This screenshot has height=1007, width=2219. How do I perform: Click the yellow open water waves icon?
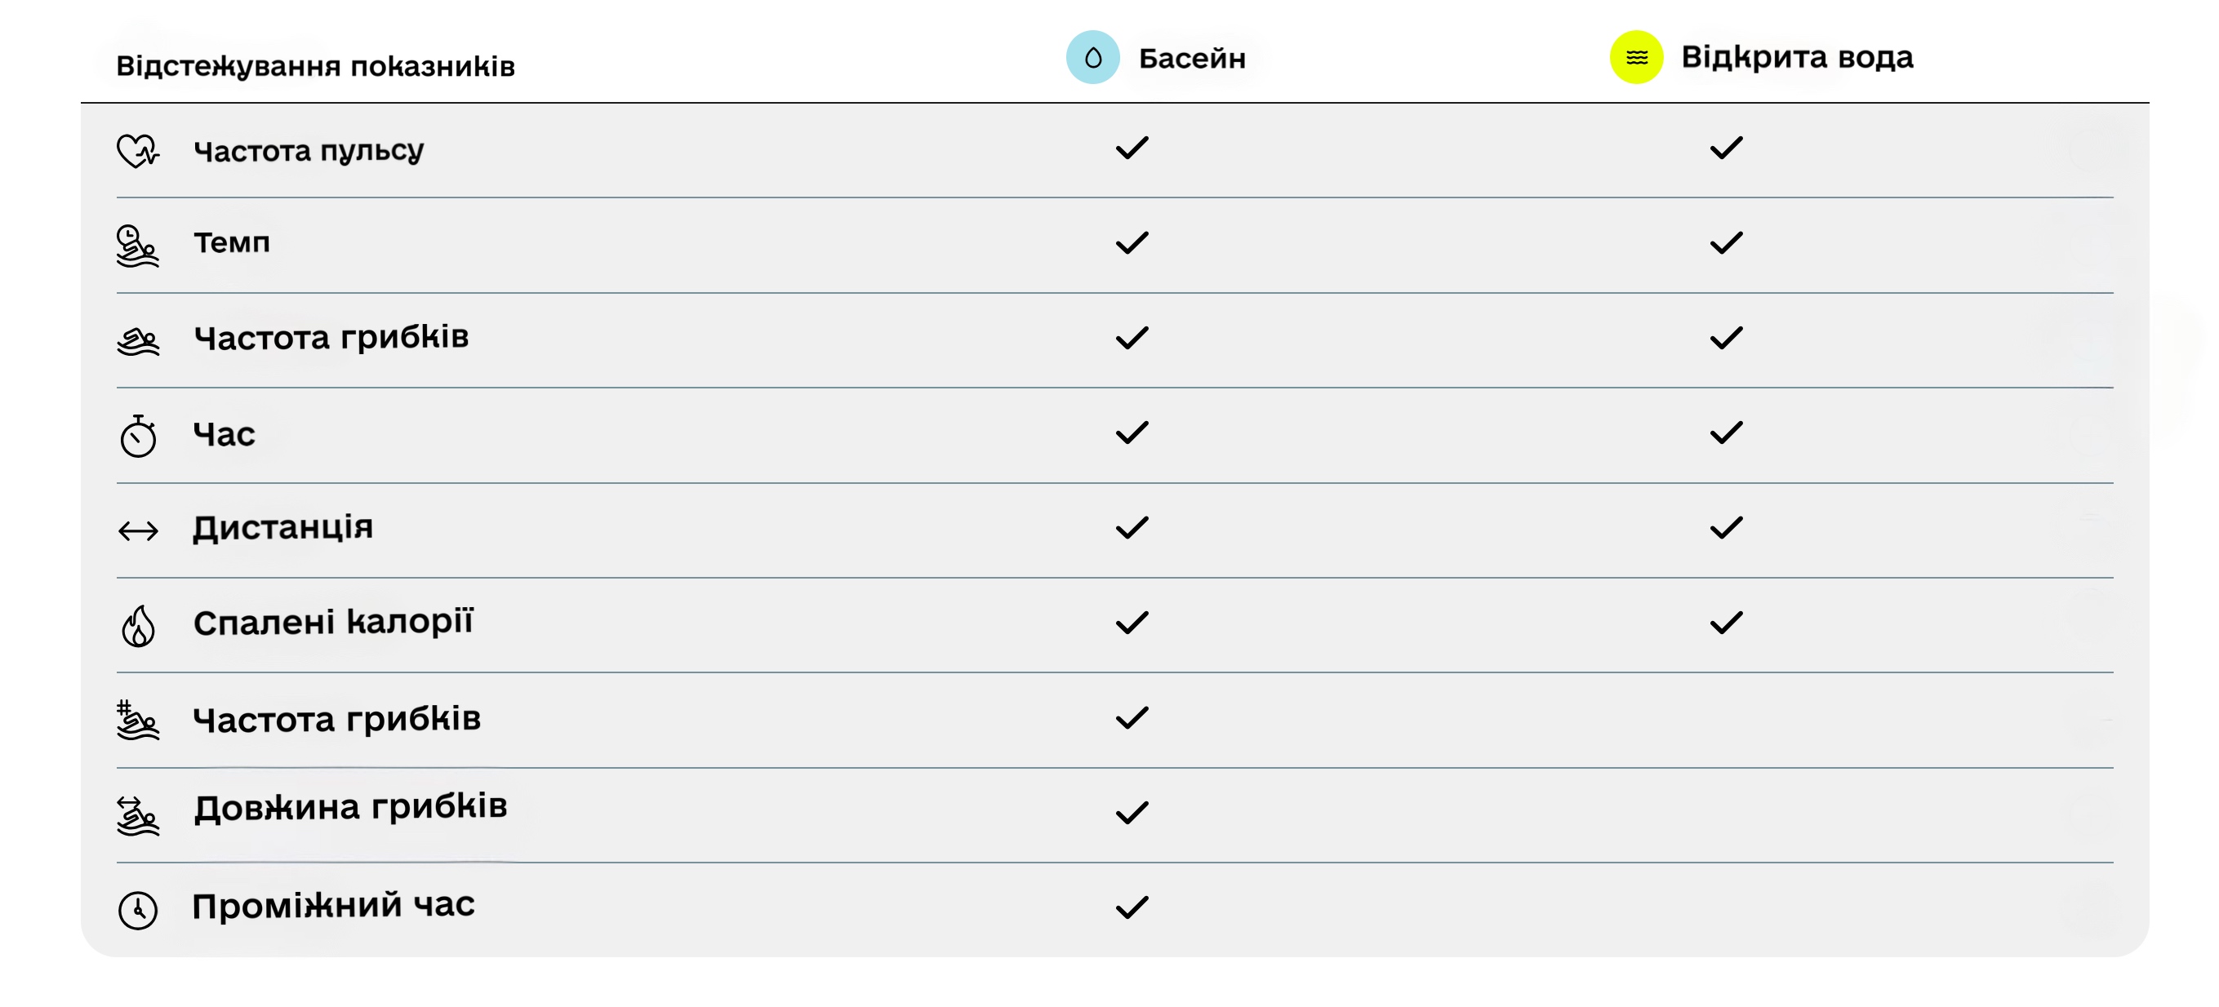point(1636,58)
